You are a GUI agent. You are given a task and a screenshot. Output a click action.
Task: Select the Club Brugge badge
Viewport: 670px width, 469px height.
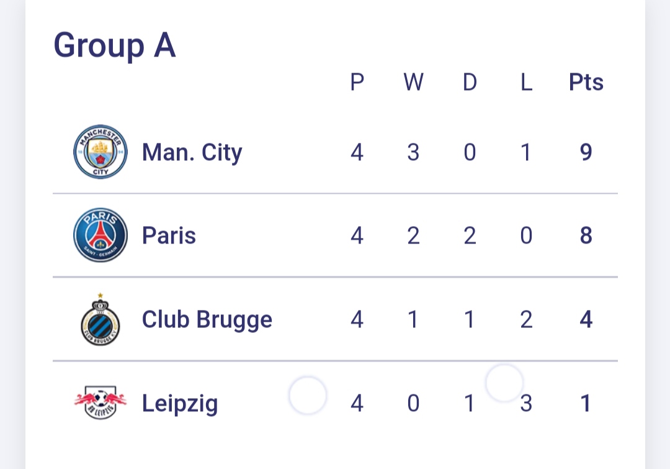point(100,319)
